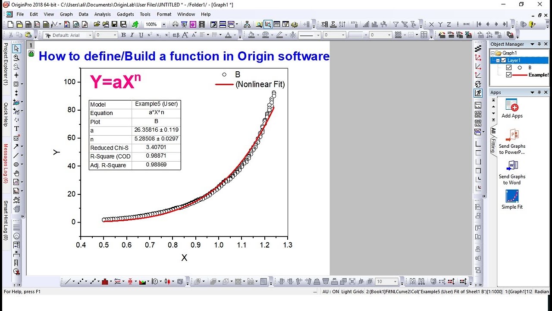Select the Text tool (T)
The width and height of the screenshot is (552, 311).
pyautogui.click(x=16, y=129)
